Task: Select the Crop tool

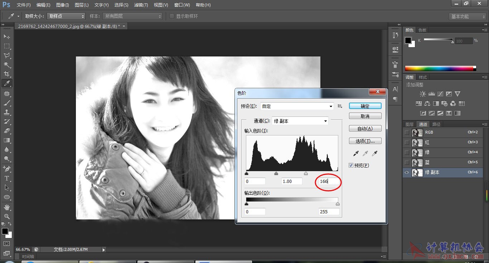Action: (x=7, y=74)
